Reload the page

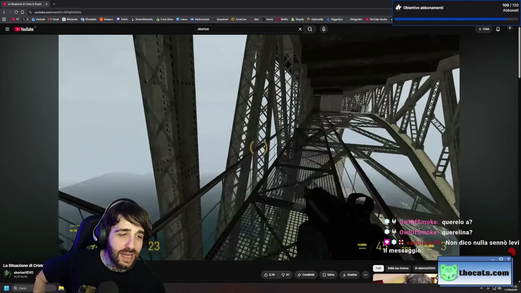coord(16,12)
